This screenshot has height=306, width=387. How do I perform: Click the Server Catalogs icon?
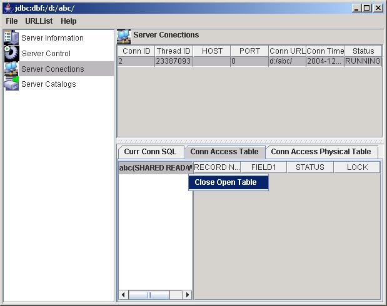coord(12,84)
